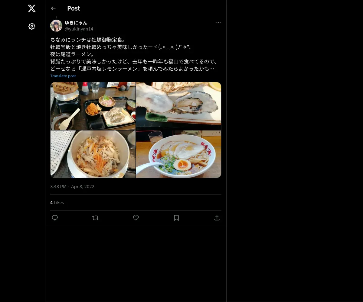Repost using the retweet arrows icon
The height and width of the screenshot is (302, 363).
click(95, 218)
